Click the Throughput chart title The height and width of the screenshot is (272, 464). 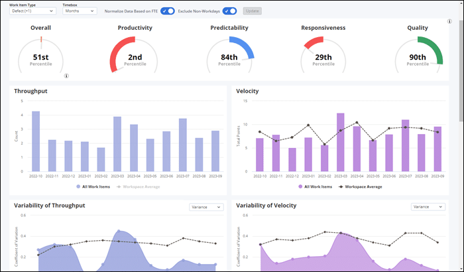pos(30,91)
